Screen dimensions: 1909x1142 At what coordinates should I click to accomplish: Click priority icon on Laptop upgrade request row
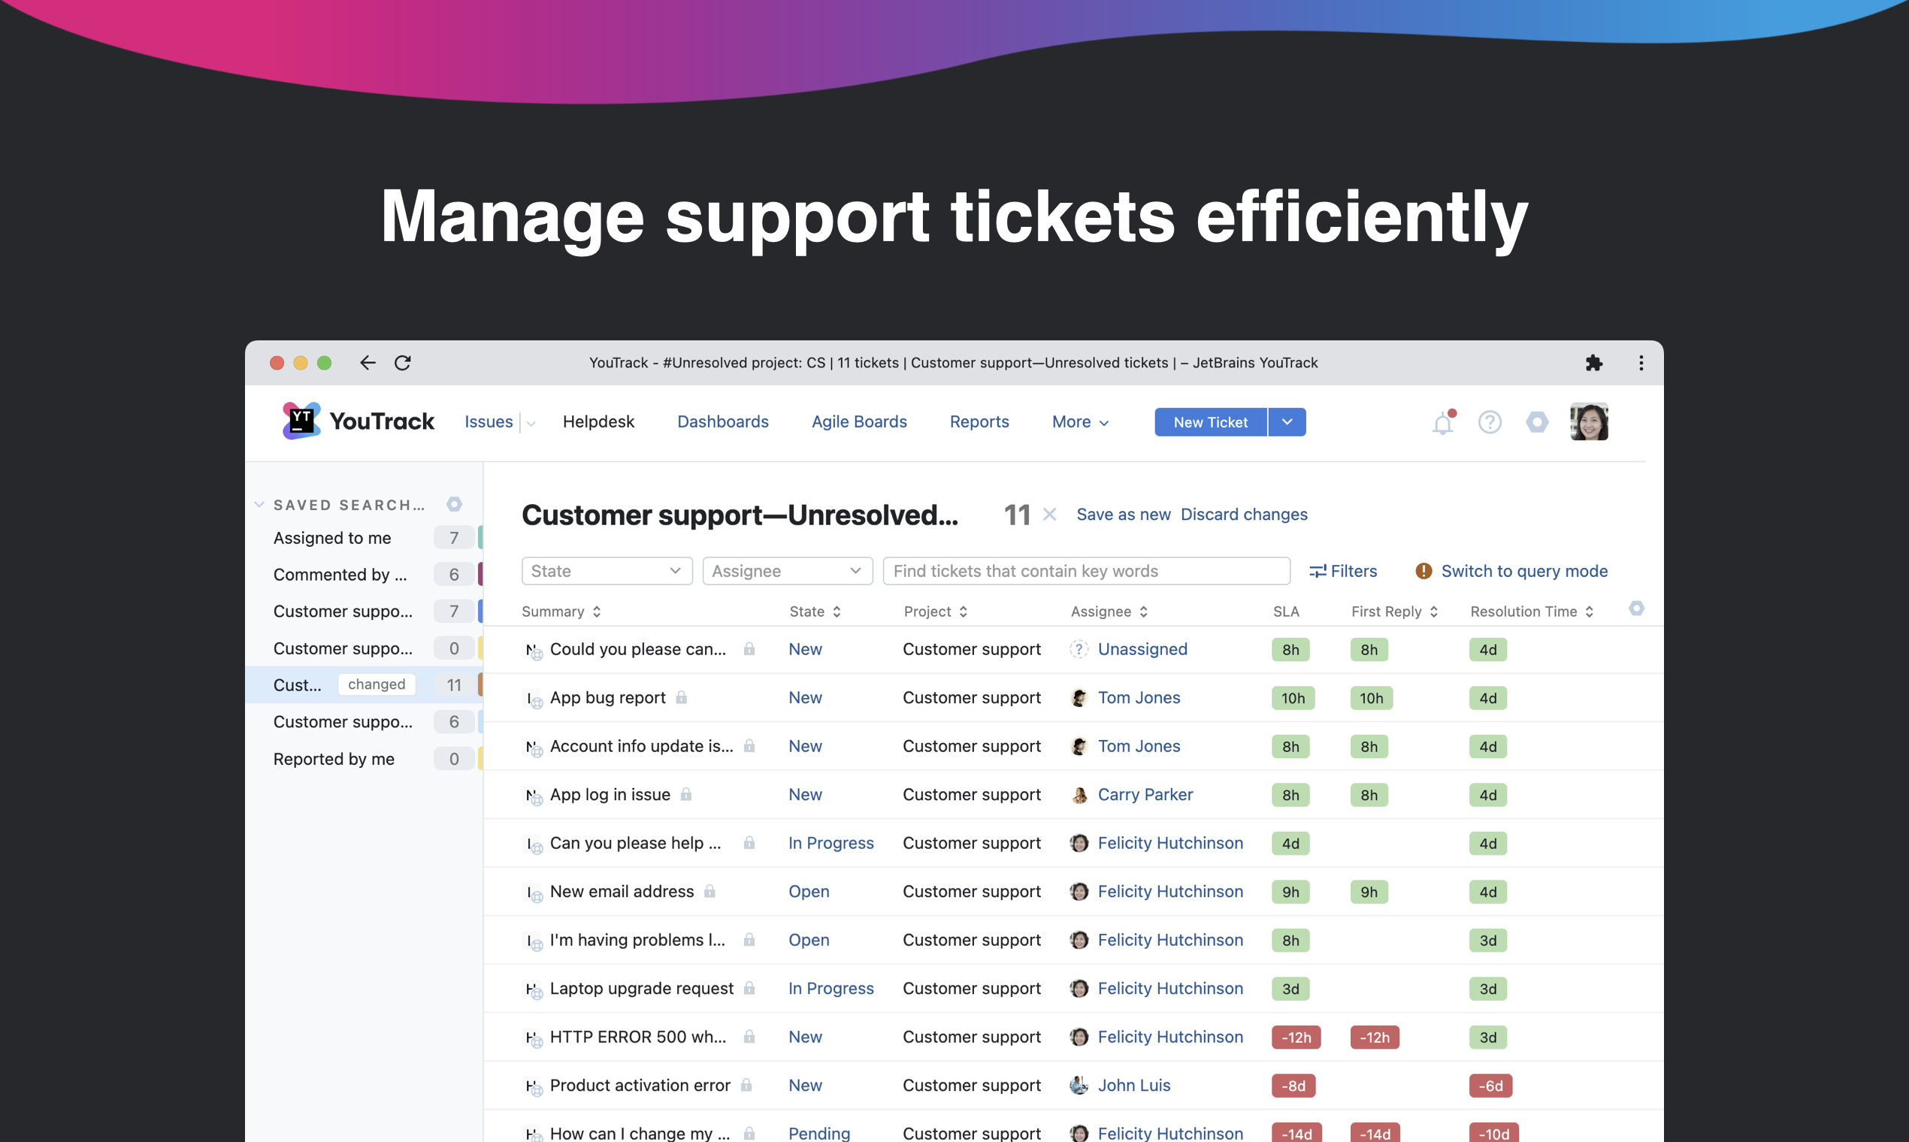pyautogui.click(x=534, y=989)
